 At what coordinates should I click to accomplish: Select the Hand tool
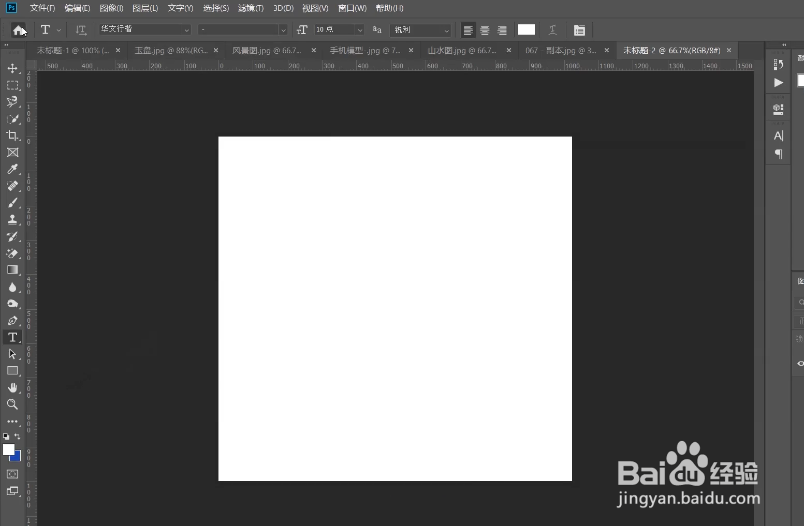point(12,388)
